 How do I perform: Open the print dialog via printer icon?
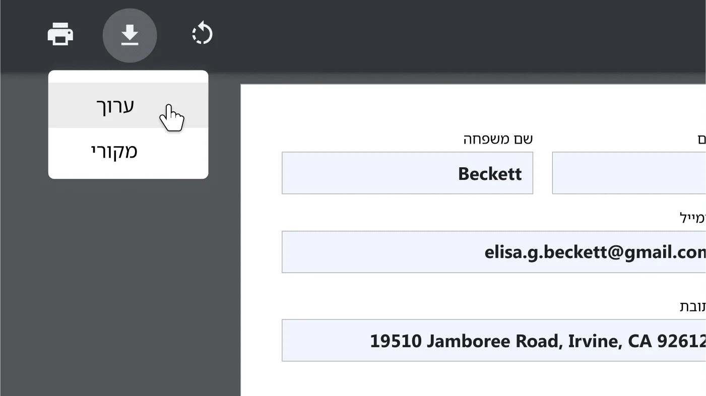click(x=60, y=34)
